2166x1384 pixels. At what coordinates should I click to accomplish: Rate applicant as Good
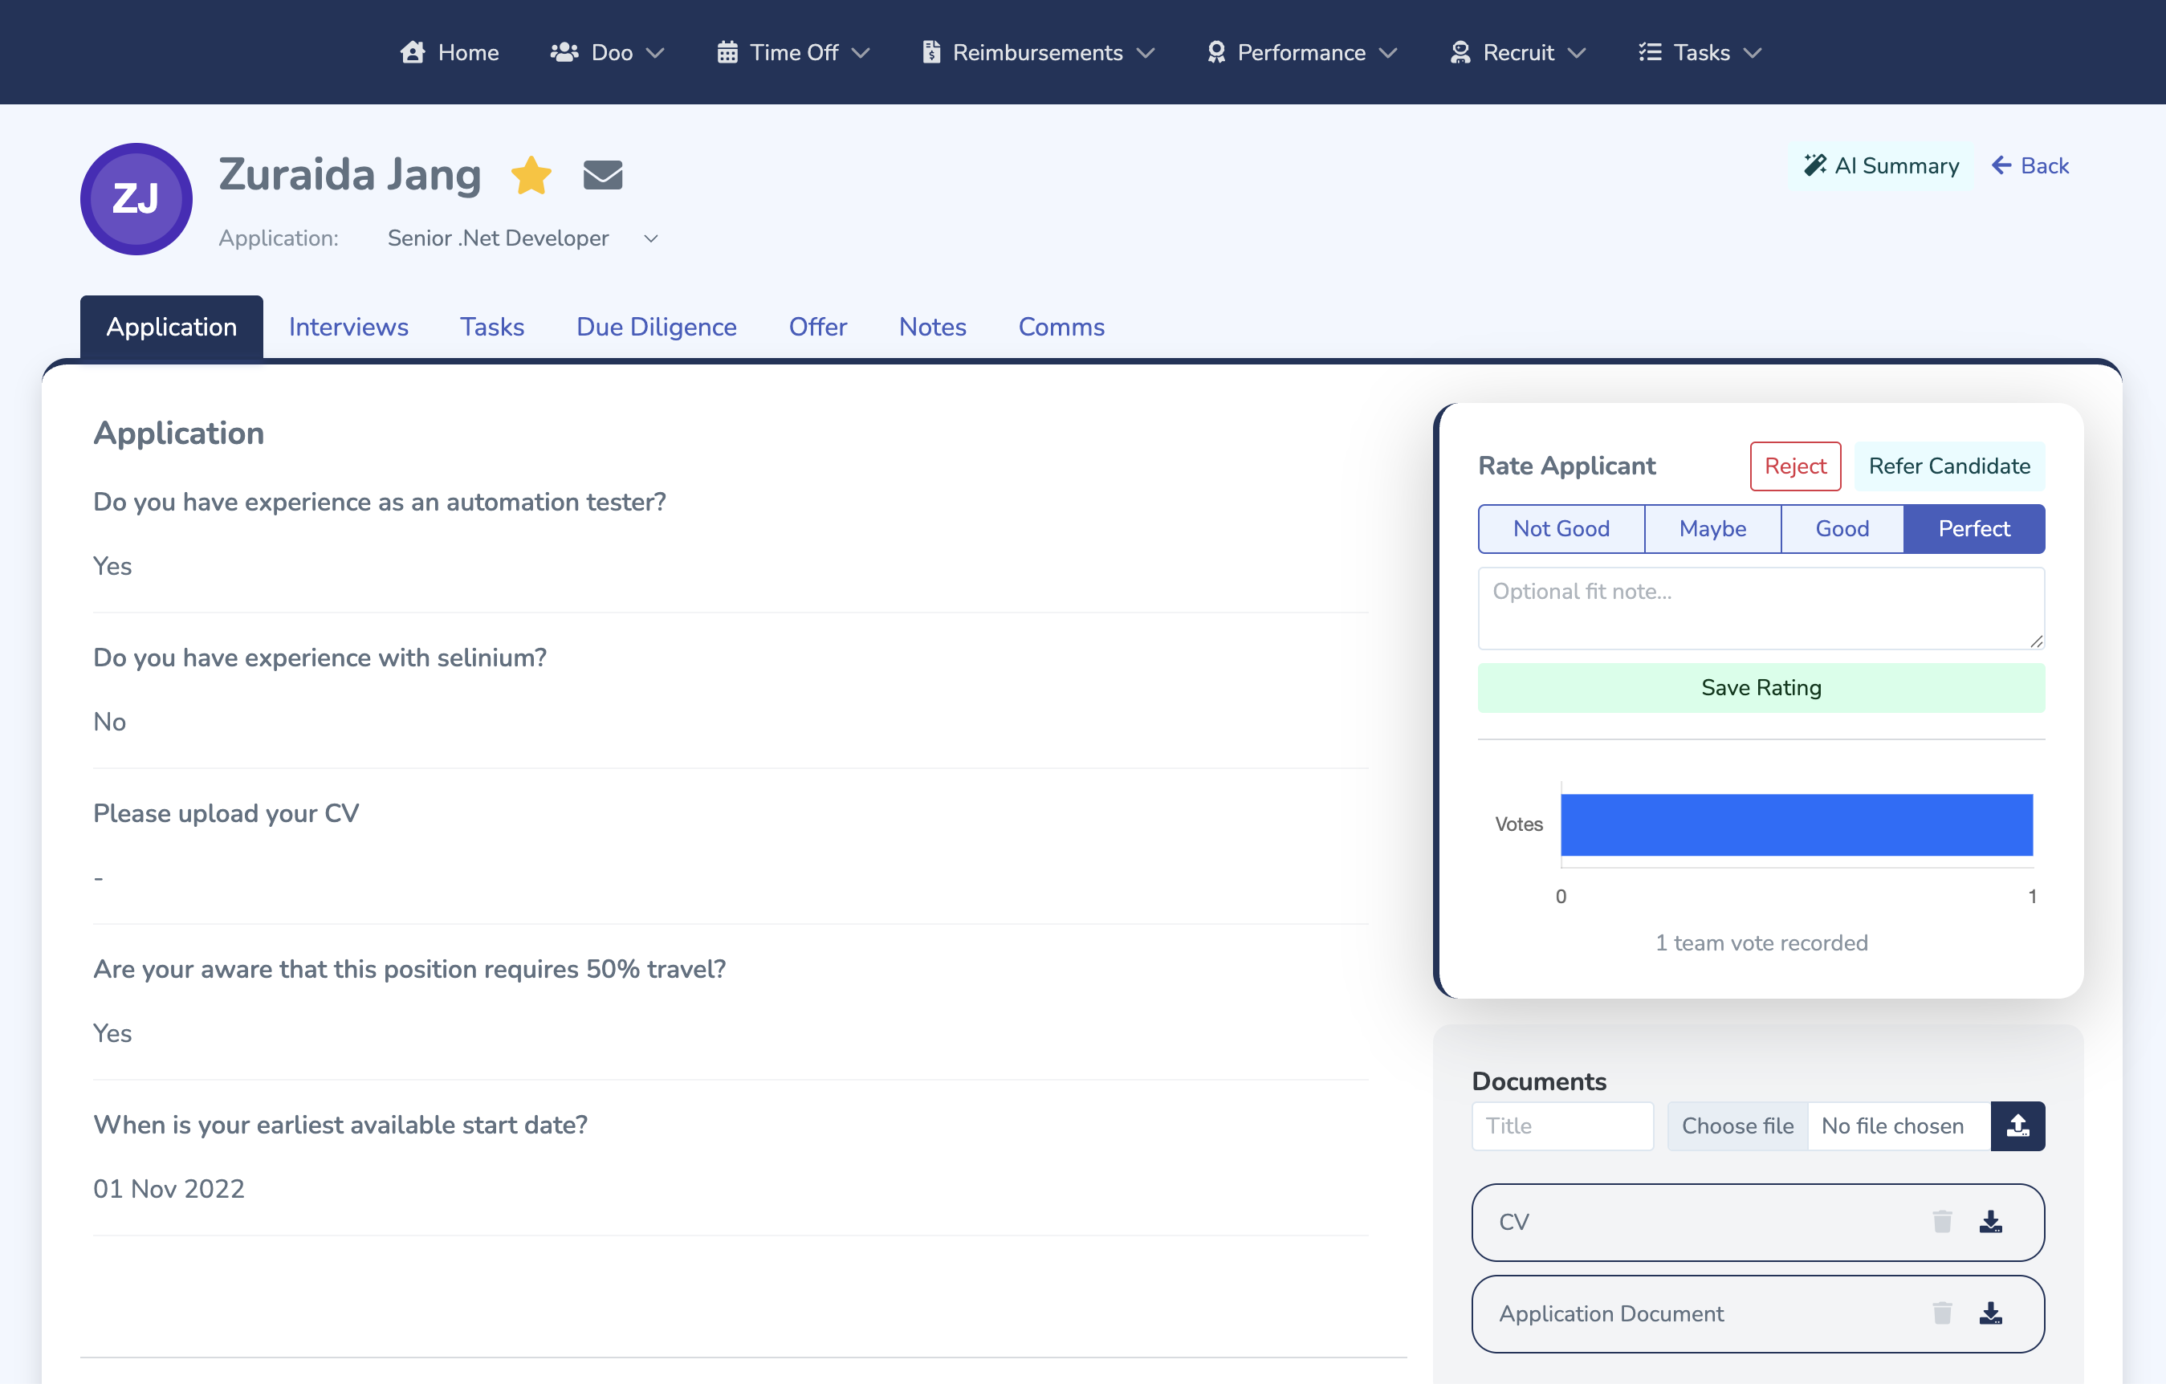click(x=1842, y=529)
